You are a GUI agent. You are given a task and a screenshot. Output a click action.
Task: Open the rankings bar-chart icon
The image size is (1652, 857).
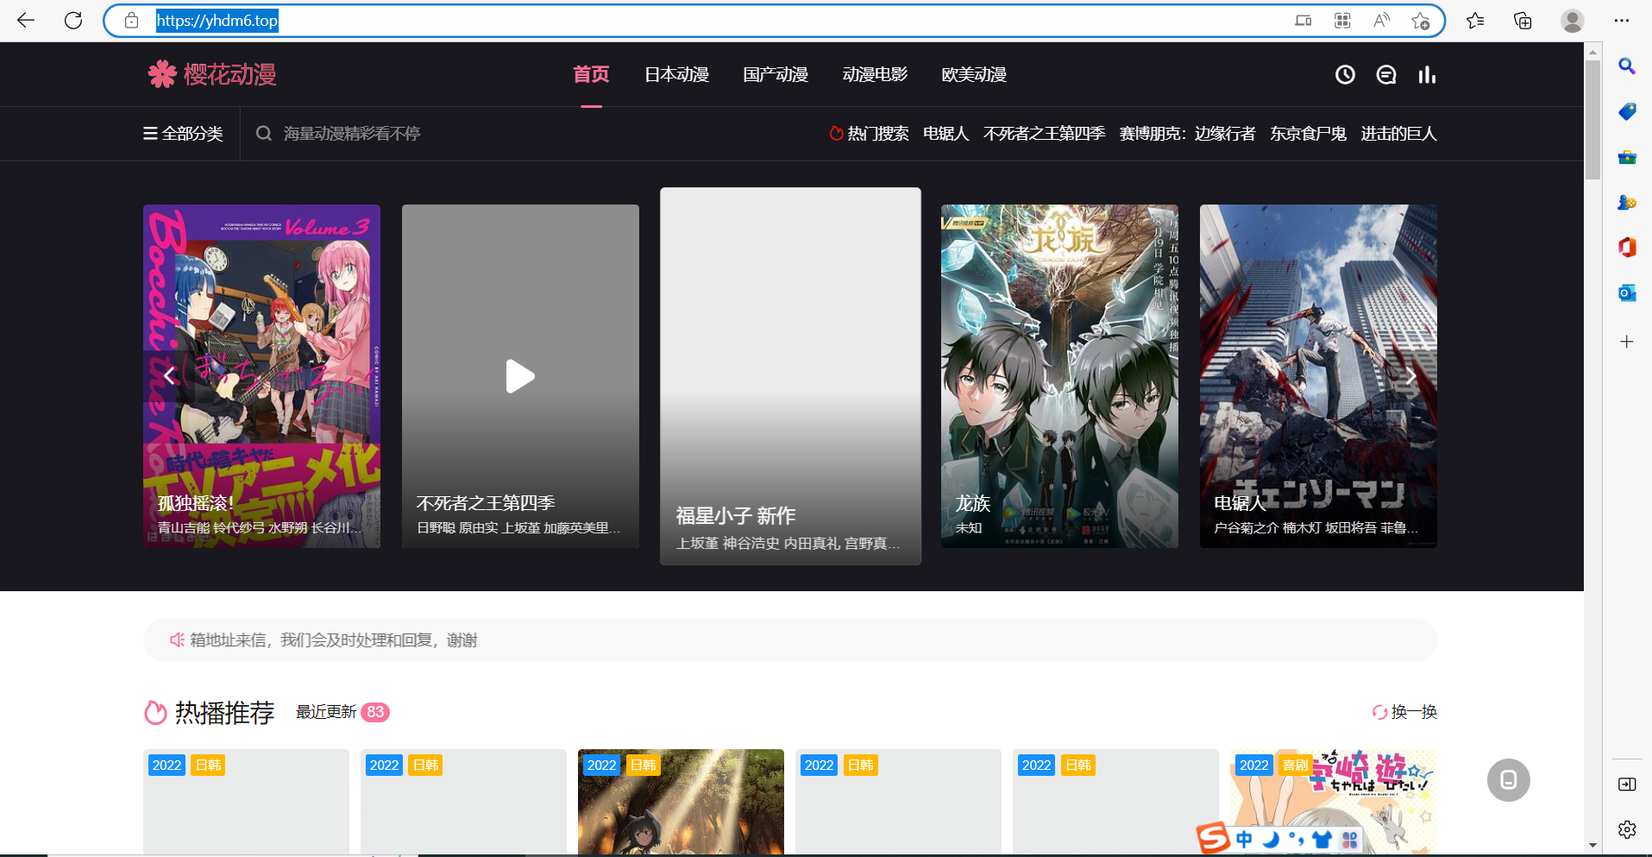coord(1427,75)
